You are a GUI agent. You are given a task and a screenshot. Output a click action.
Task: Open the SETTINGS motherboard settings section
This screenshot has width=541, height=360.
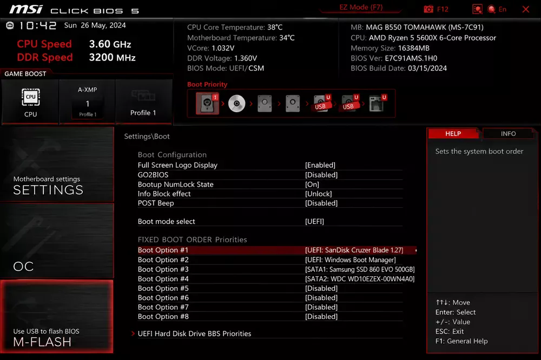pos(57,164)
